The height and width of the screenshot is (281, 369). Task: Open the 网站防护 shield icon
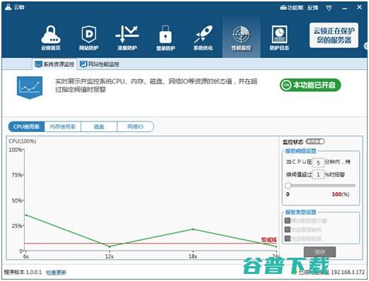[88, 37]
